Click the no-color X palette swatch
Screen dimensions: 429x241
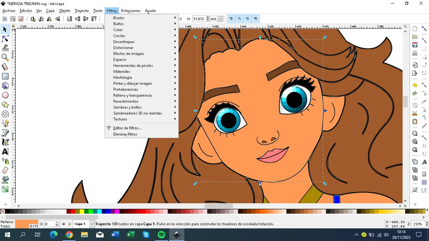(x=3, y=212)
